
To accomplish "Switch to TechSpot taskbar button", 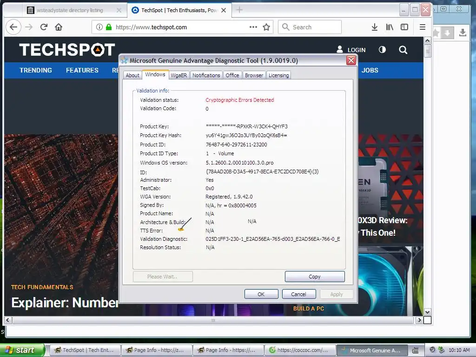I will tap(85, 350).
